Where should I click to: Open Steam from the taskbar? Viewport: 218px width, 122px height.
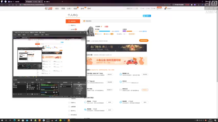[56, 120]
